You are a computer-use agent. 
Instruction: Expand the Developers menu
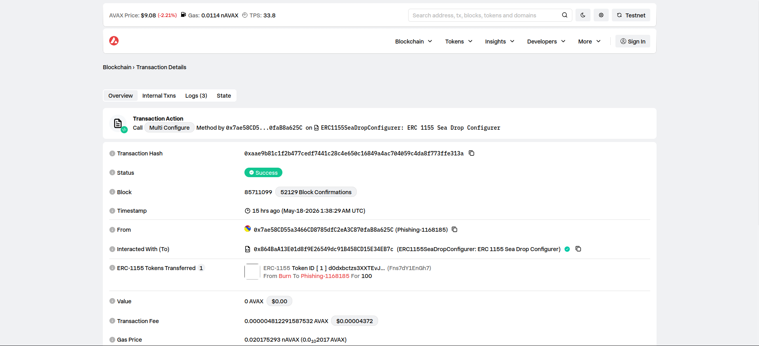tap(546, 41)
